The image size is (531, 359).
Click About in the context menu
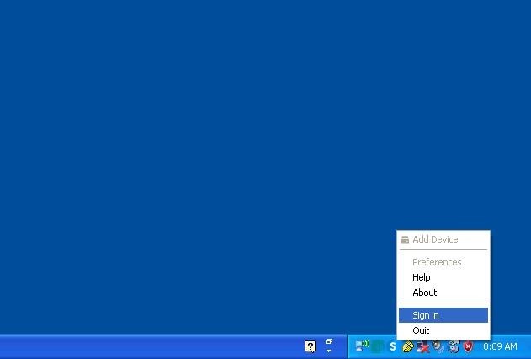pos(443,292)
